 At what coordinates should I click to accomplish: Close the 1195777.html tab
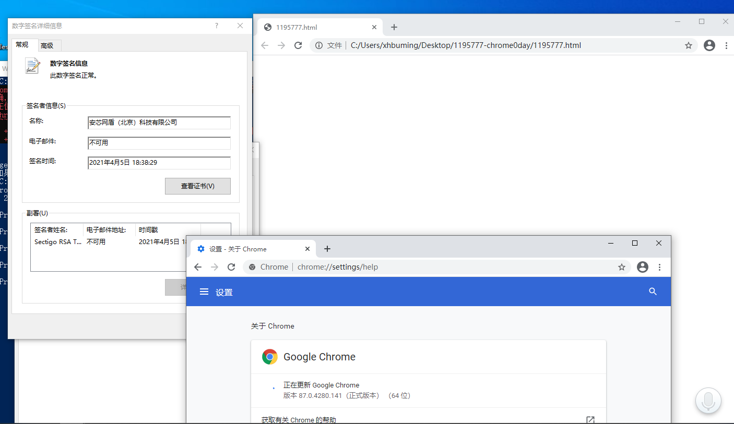(x=374, y=27)
